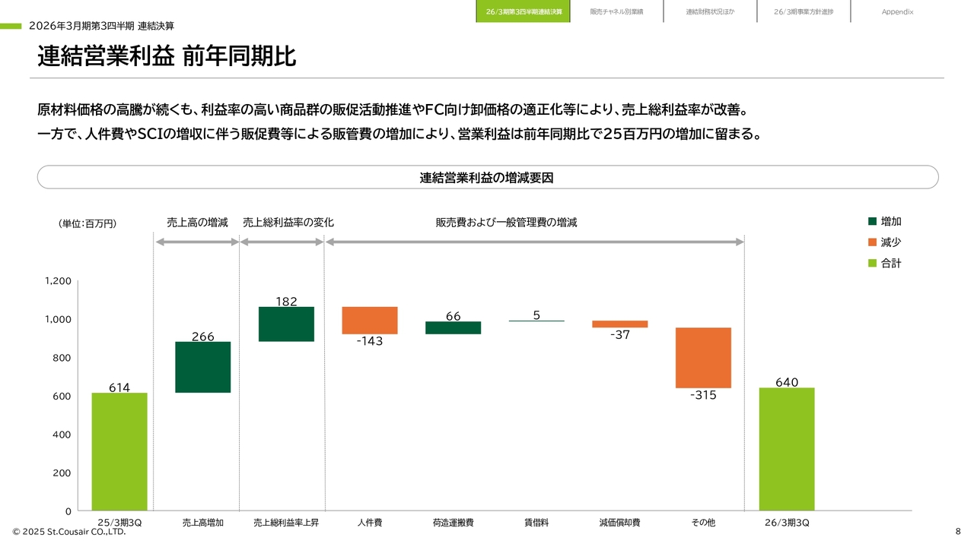974x547 pixels.
Task: Select the active 26/3期第3四半期連結決算 tab
Action: [524, 11]
